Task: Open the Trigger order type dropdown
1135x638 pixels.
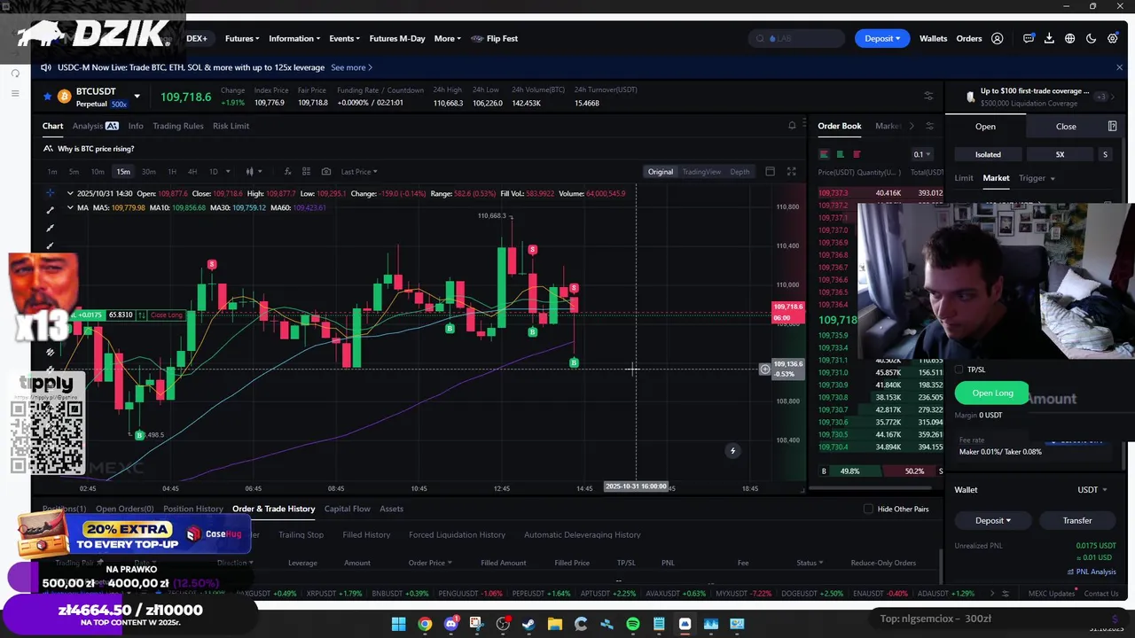Action: pos(1036,179)
